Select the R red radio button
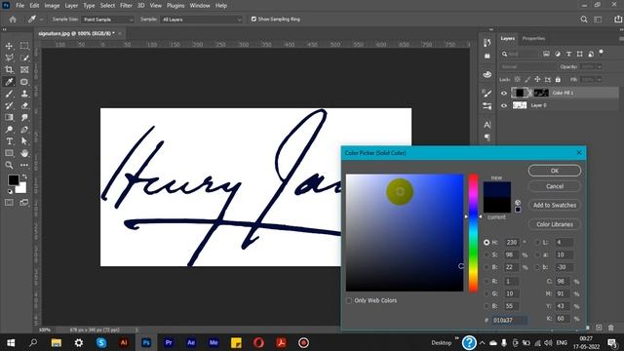Viewport: 624px width, 351px height. click(x=487, y=281)
